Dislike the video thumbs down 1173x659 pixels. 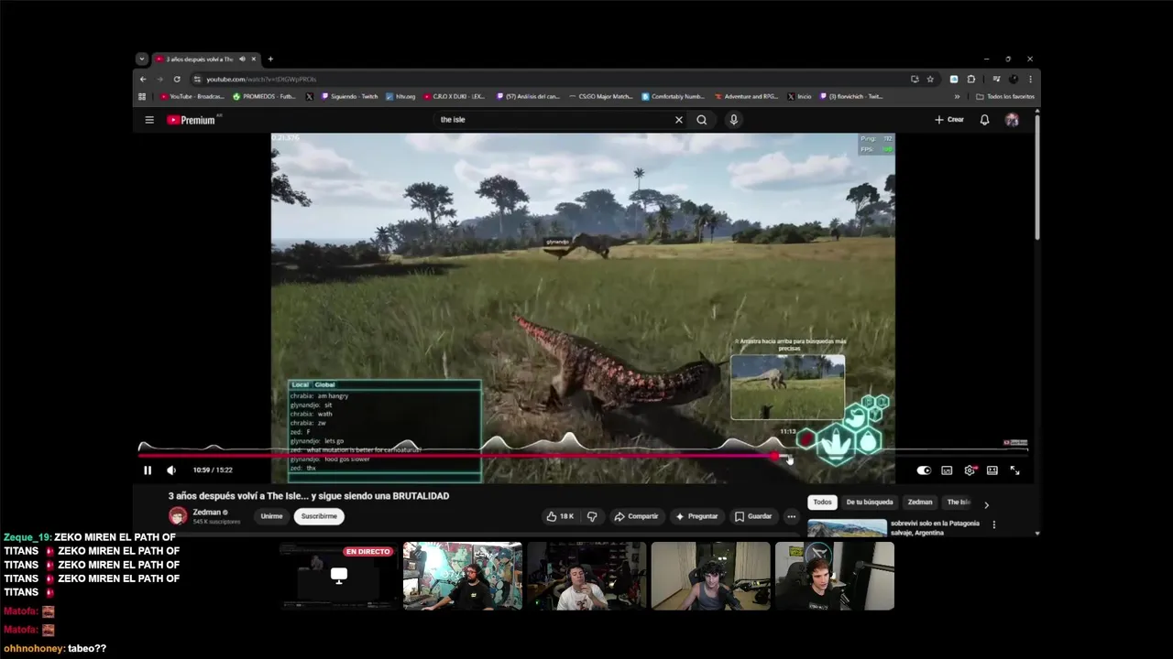click(592, 516)
